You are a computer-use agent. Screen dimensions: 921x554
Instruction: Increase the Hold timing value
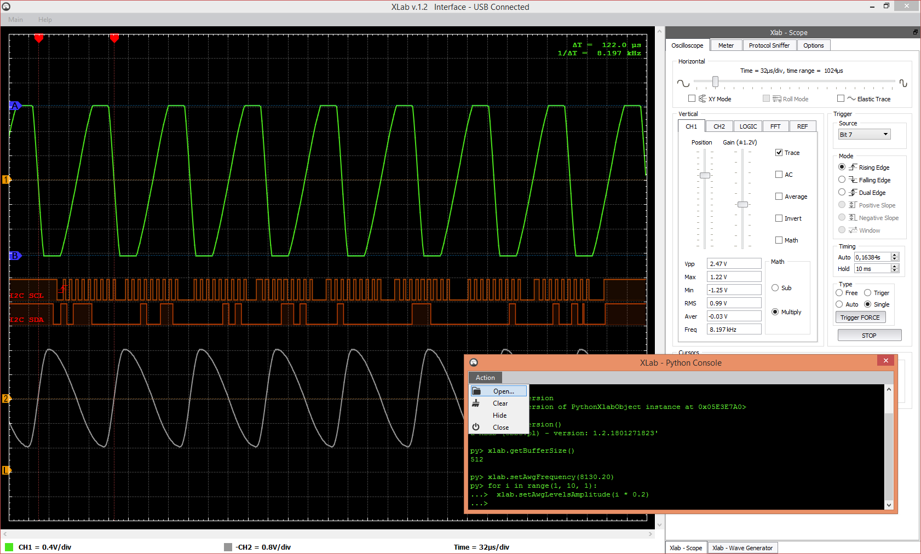pyautogui.click(x=895, y=267)
